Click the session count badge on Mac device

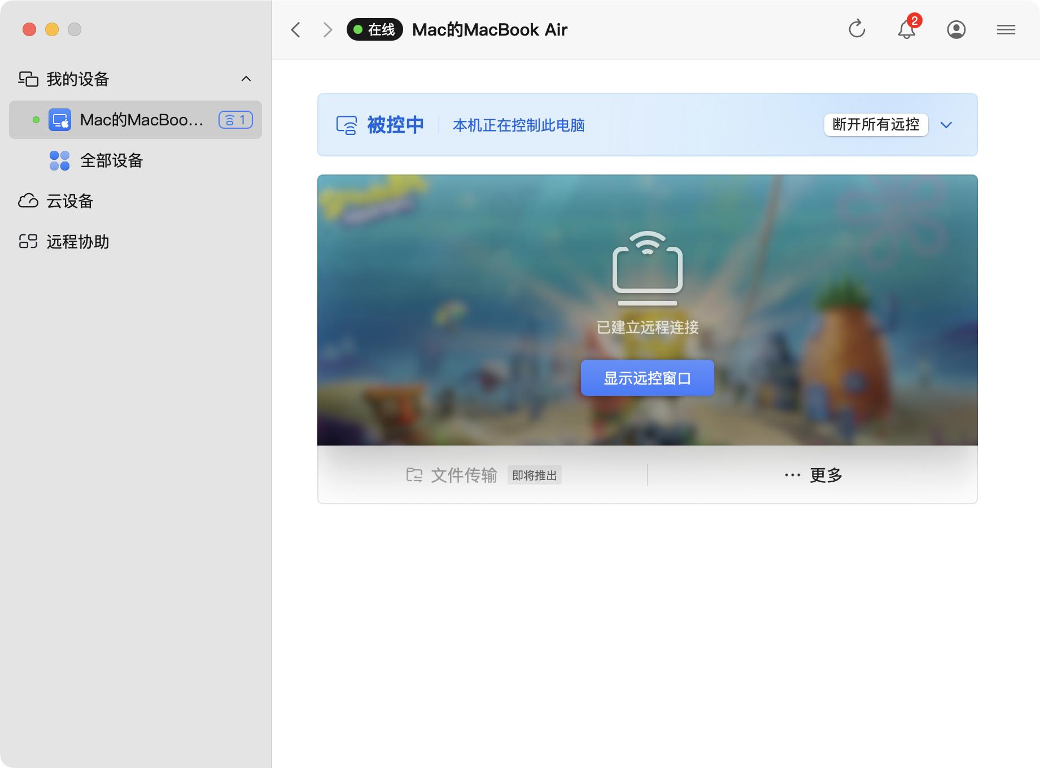[x=235, y=120]
